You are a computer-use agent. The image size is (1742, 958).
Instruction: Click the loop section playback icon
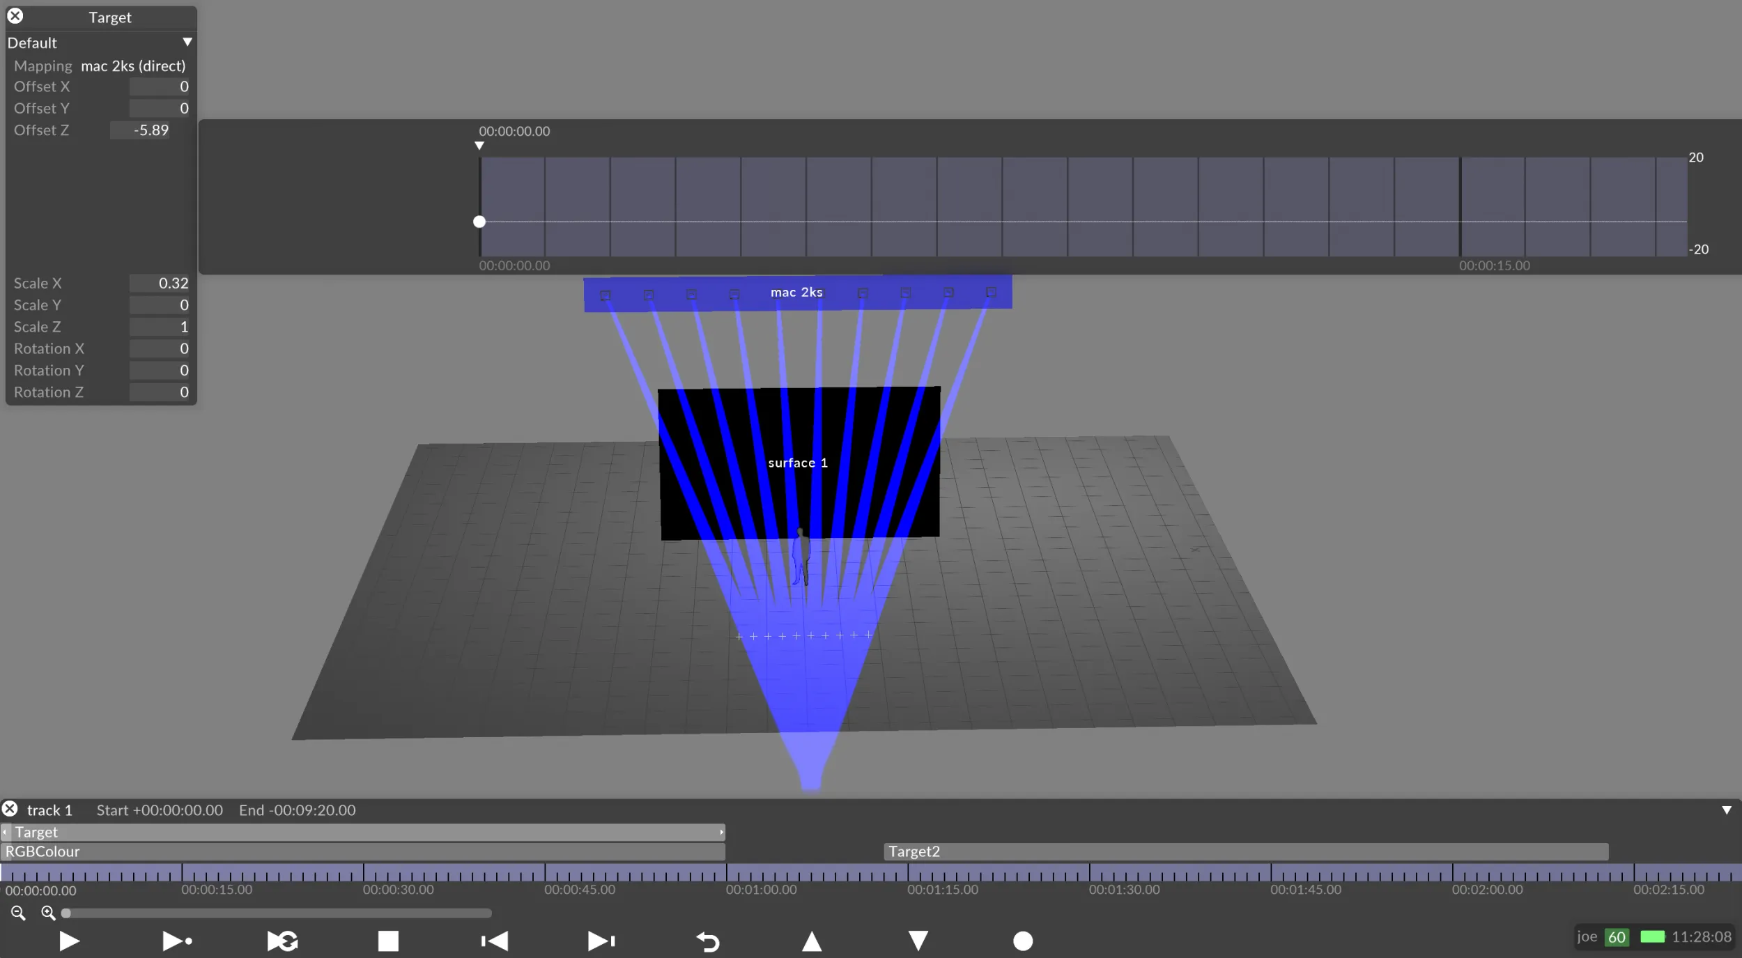point(283,941)
